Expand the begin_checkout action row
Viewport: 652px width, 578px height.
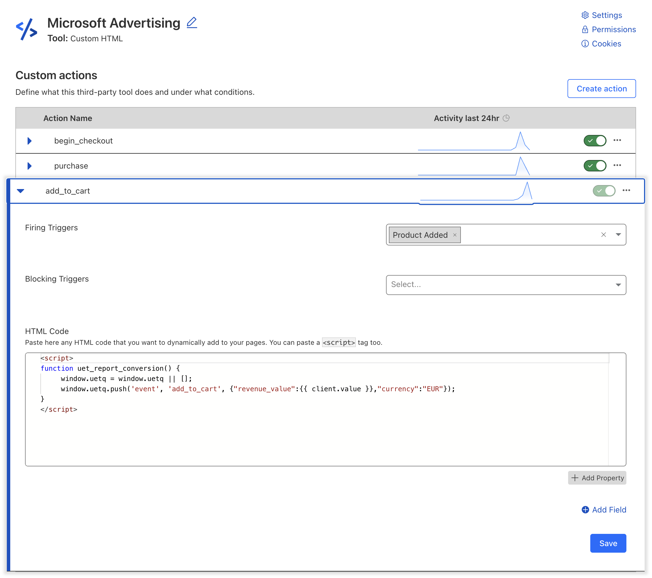tap(29, 141)
